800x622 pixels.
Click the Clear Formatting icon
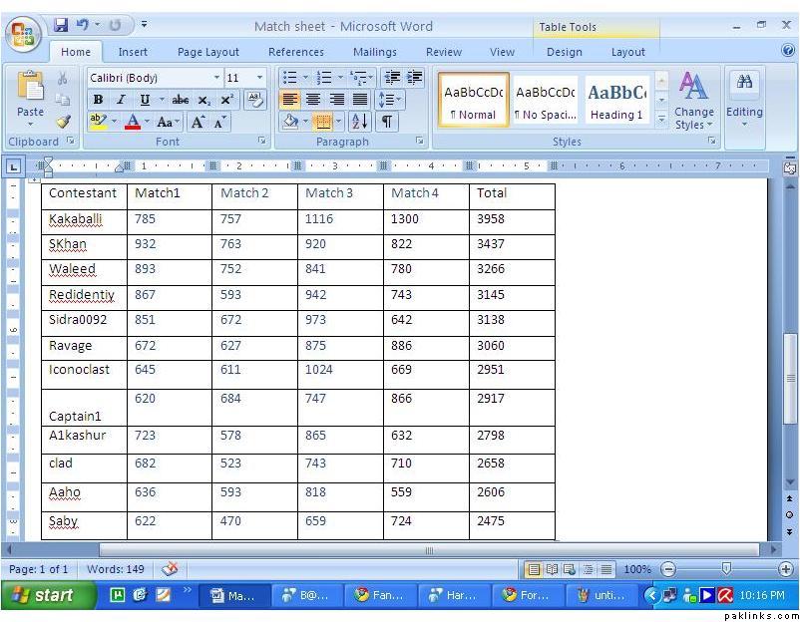pyautogui.click(x=255, y=100)
